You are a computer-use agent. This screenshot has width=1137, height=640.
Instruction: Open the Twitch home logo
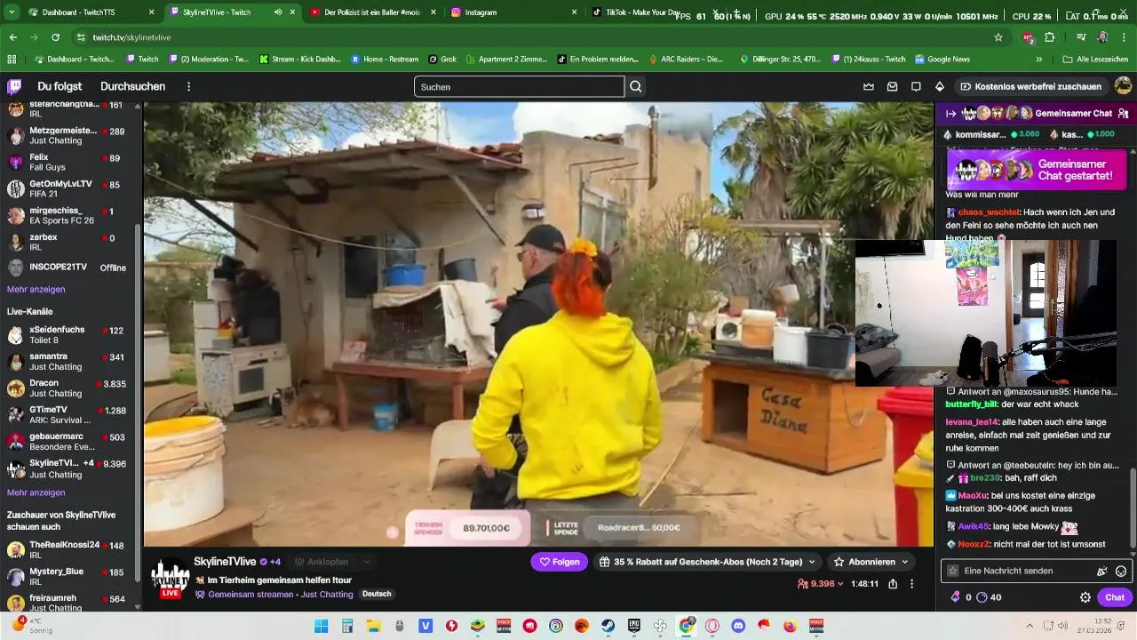coord(14,86)
